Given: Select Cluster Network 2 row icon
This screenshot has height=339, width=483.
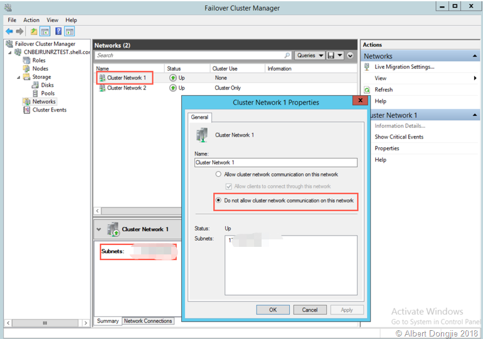Looking at the screenshot, I should click(x=102, y=88).
